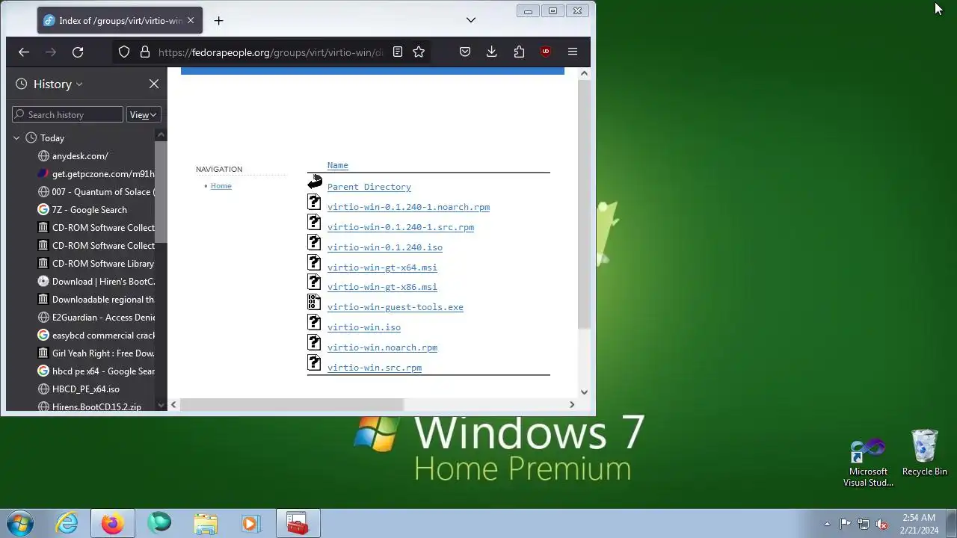
Task: Open the Firefox downloads panel
Action: click(491, 52)
